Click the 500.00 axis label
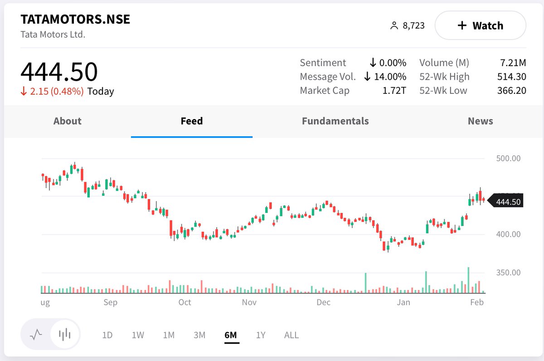The width and height of the screenshot is (544, 361). (509, 158)
